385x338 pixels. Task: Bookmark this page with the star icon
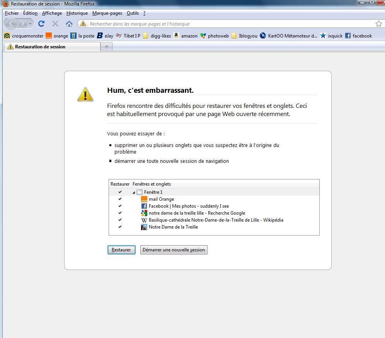click(378, 24)
